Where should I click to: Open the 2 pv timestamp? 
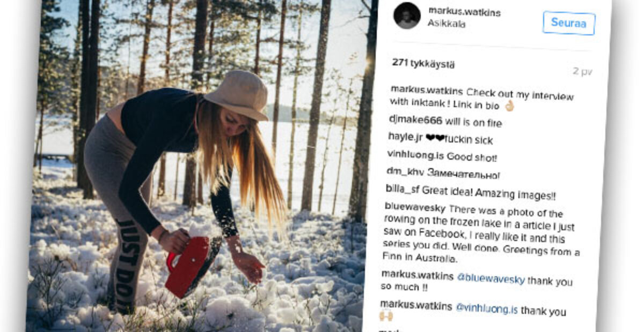[x=582, y=71]
